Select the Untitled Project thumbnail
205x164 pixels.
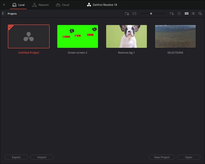click(x=29, y=36)
